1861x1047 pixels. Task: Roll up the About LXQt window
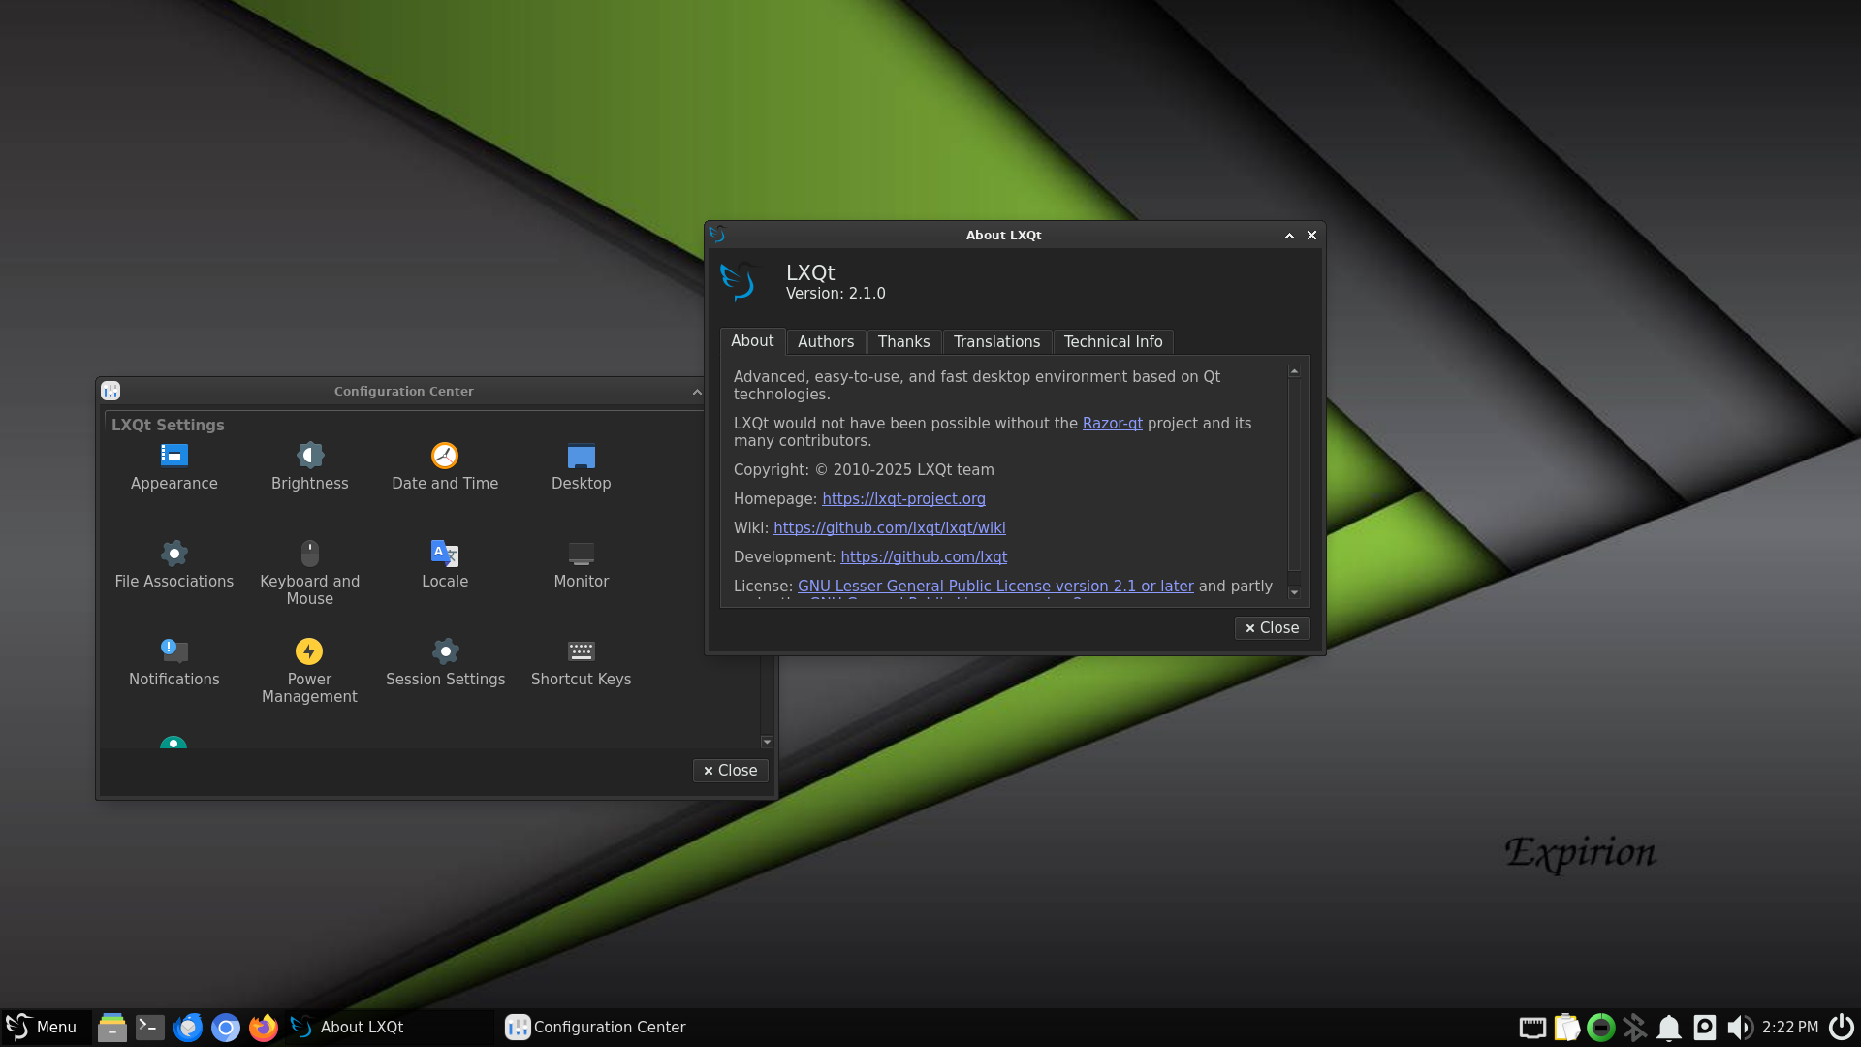click(x=1289, y=236)
